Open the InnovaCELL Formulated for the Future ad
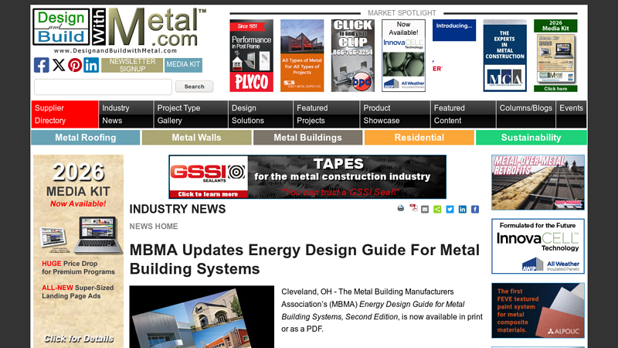The height and width of the screenshot is (348, 618). click(538, 246)
